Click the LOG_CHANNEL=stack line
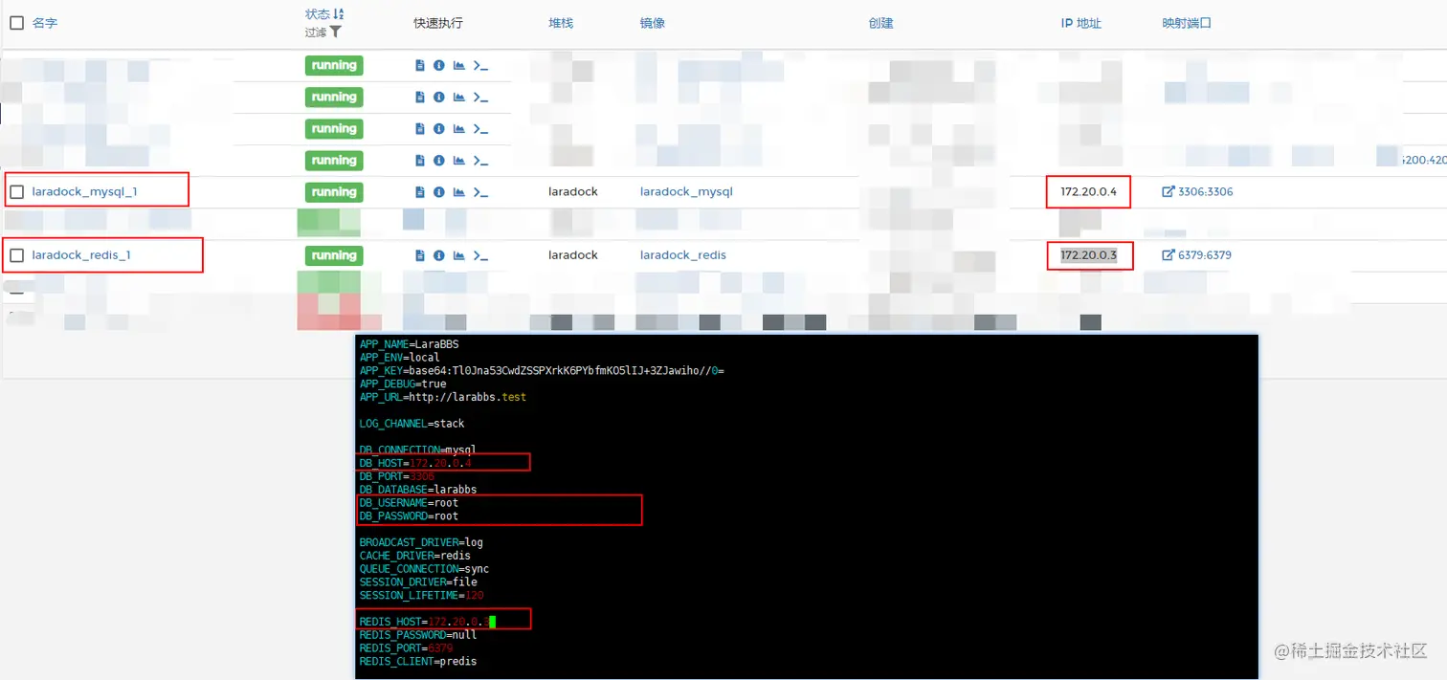This screenshot has width=1447, height=680. click(x=412, y=424)
